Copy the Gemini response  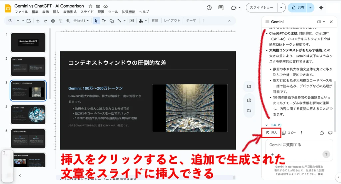(x=289, y=133)
